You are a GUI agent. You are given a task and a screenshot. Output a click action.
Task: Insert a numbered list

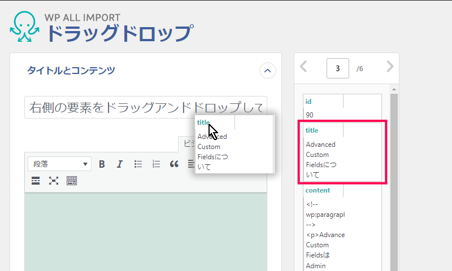156,164
